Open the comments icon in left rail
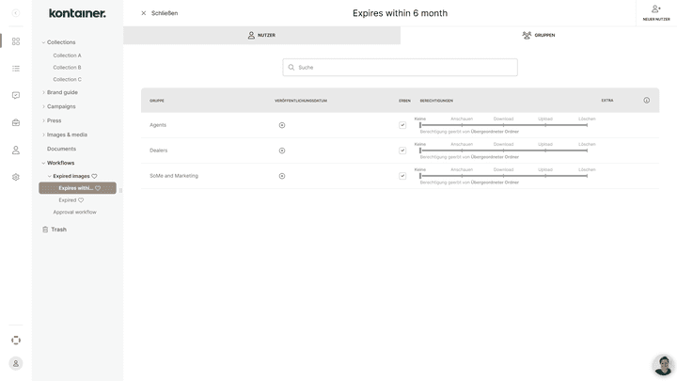 (16, 95)
